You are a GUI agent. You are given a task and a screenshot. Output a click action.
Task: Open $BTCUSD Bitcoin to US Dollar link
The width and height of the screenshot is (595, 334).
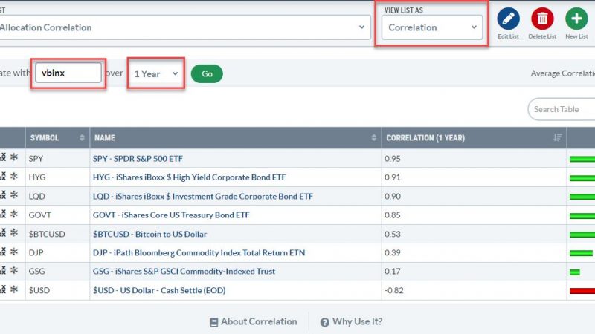(150, 234)
